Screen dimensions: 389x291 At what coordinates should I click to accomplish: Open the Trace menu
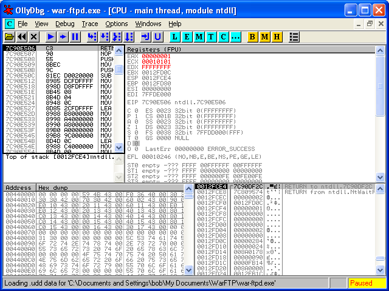(x=90, y=24)
